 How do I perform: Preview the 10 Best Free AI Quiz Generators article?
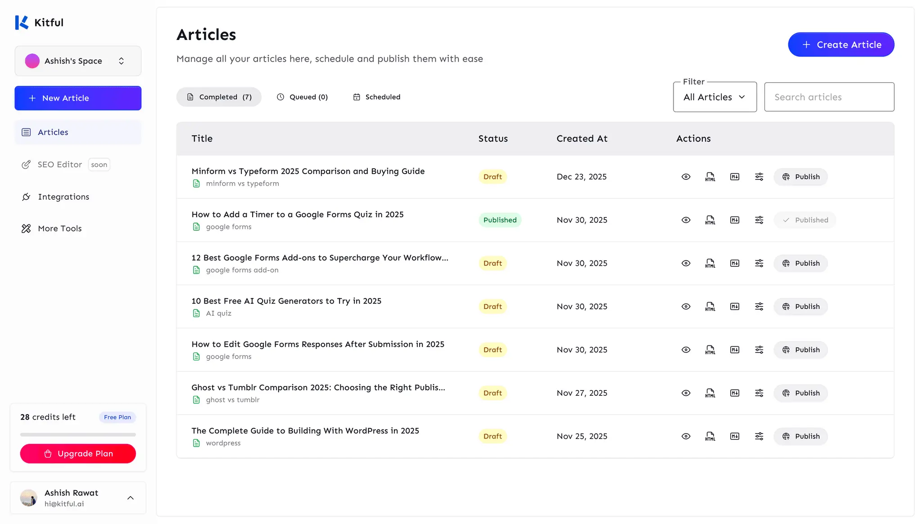(x=686, y=306)
